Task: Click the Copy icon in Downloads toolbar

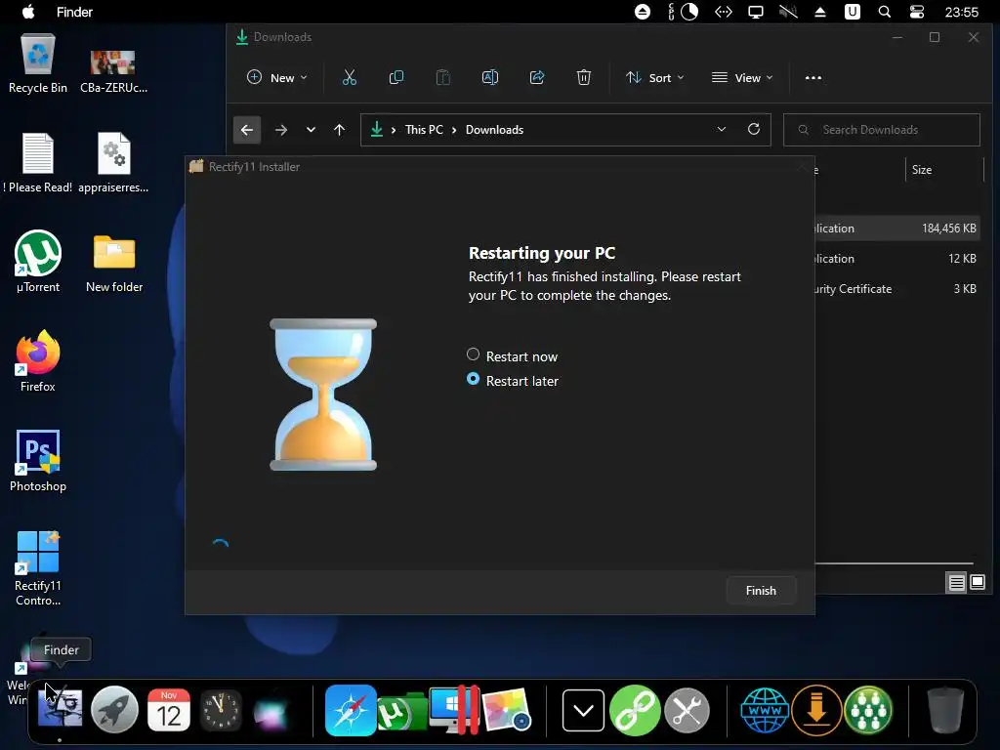Action: coord(396,78)
